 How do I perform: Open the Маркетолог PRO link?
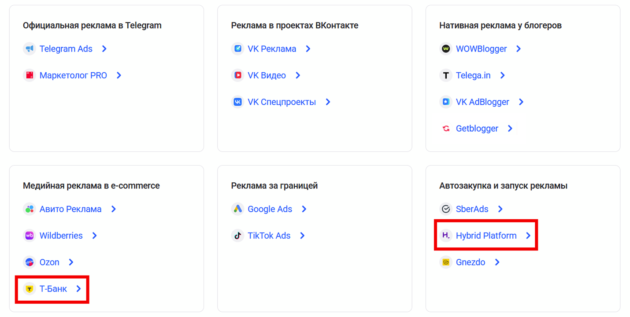(x=73, y=75)
